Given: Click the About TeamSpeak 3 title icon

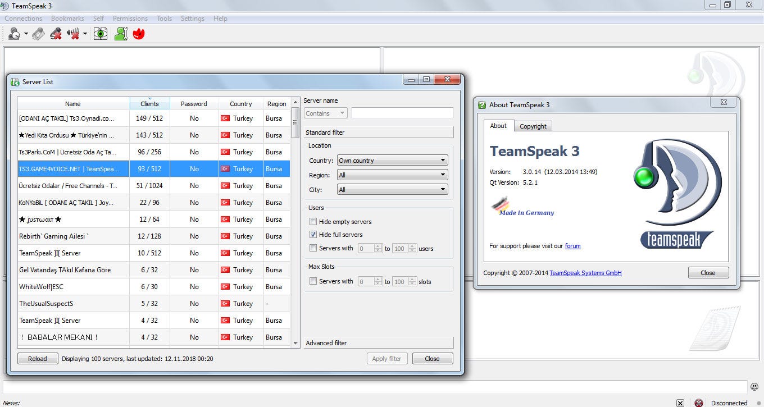Looking at the screenshot, I should pyautogui.click(x=482, y=105).
